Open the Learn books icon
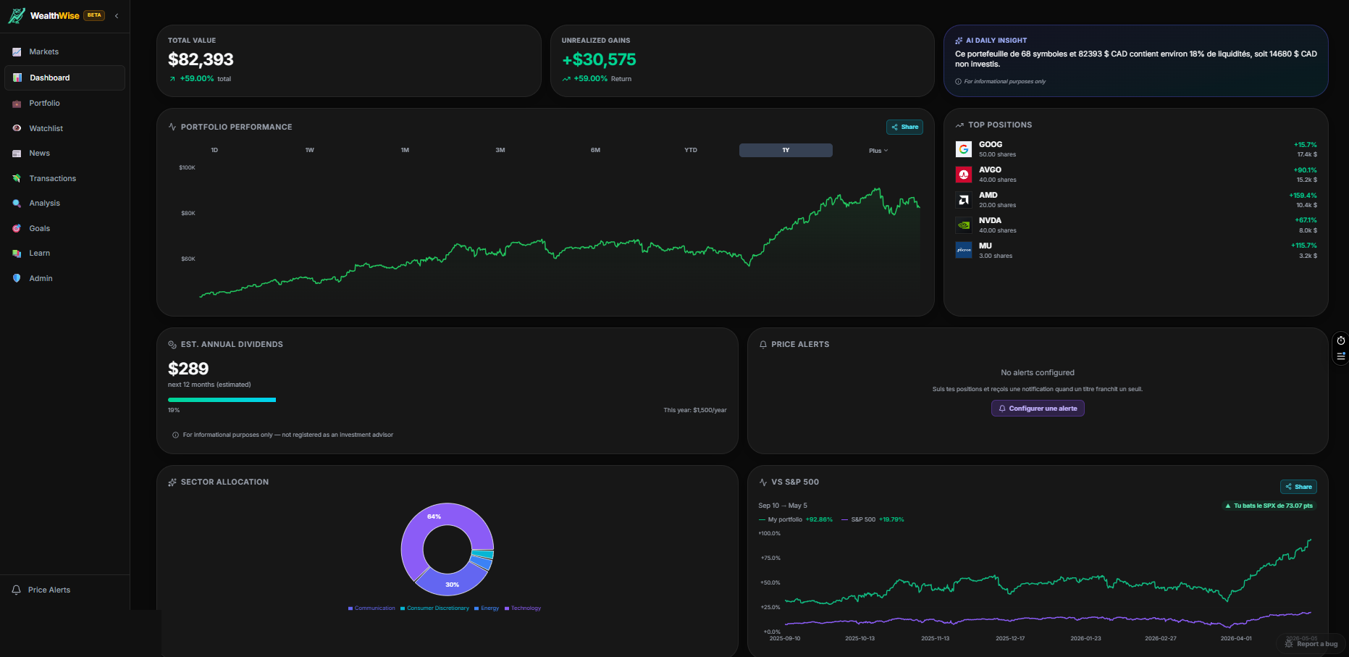 coord(17,254)
